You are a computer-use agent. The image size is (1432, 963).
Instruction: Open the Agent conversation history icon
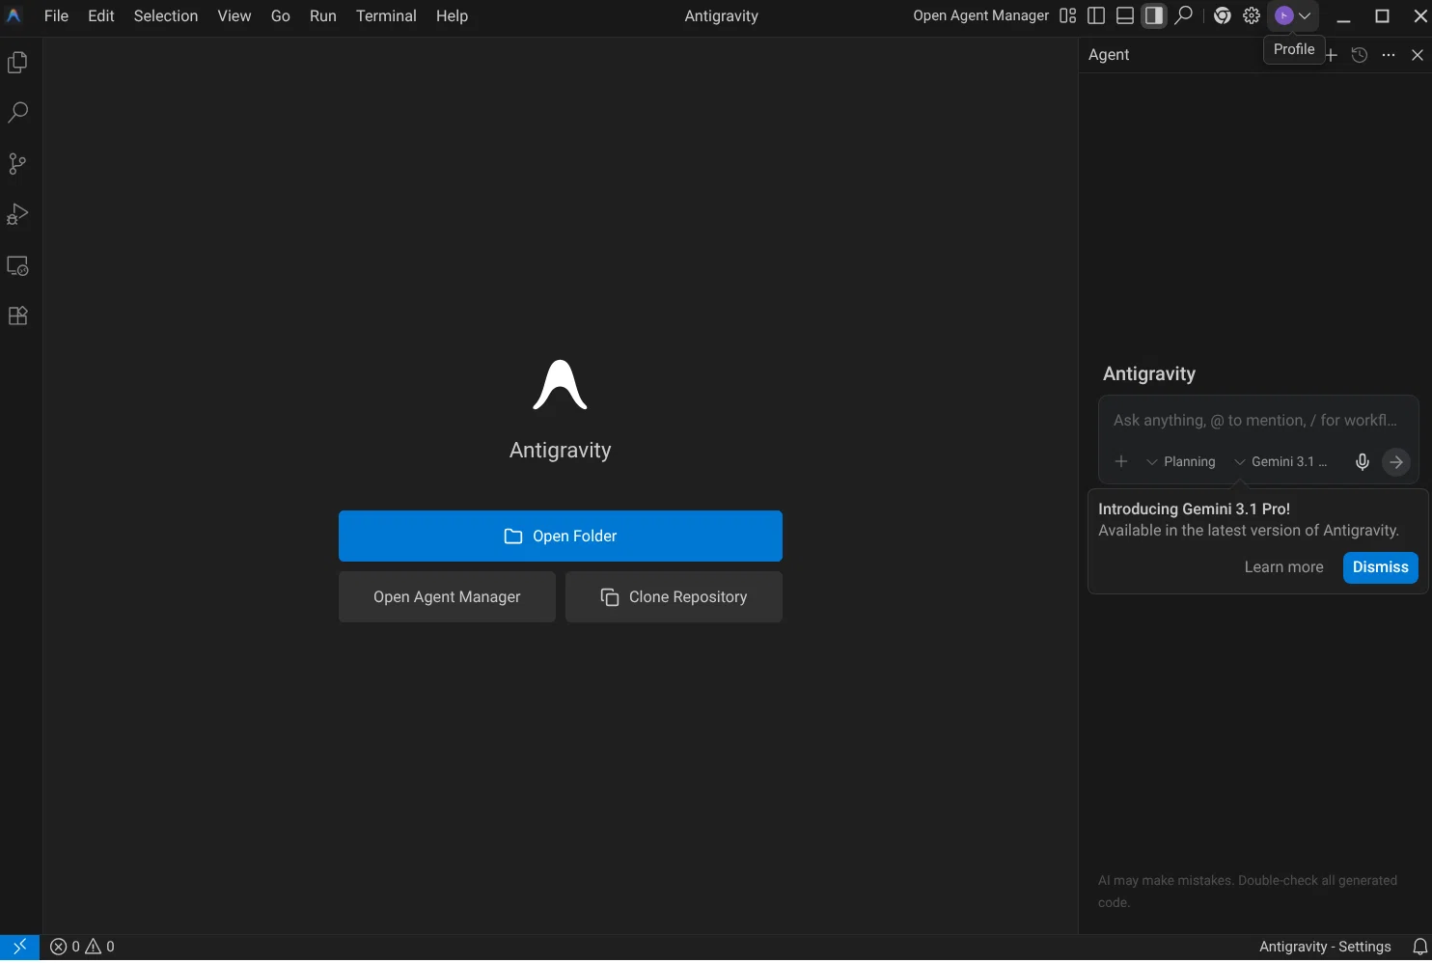(x=1360, y=55)
